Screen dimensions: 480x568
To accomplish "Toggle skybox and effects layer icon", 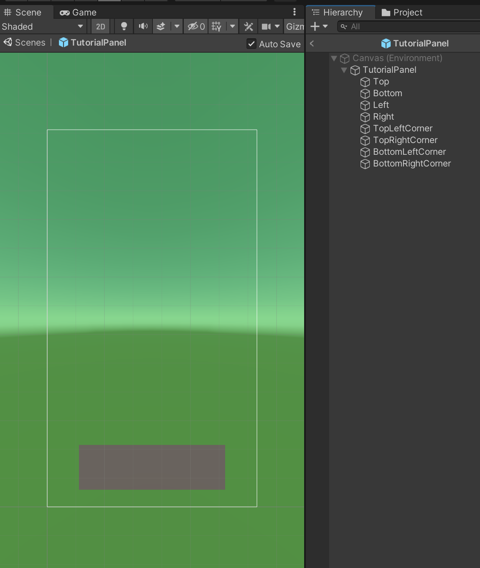I will pyautogui.click(x=161, y=26).
